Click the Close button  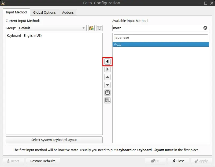178,161
